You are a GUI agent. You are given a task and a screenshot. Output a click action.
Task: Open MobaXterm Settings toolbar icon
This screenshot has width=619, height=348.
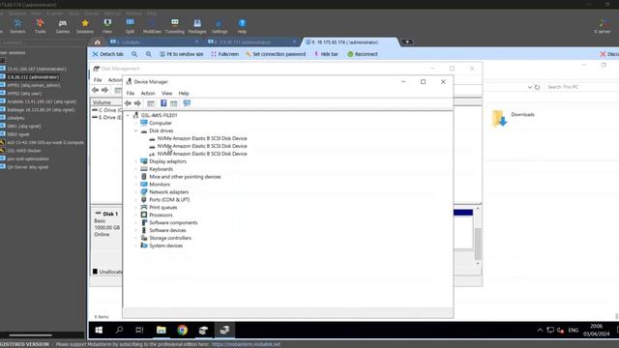220,26
